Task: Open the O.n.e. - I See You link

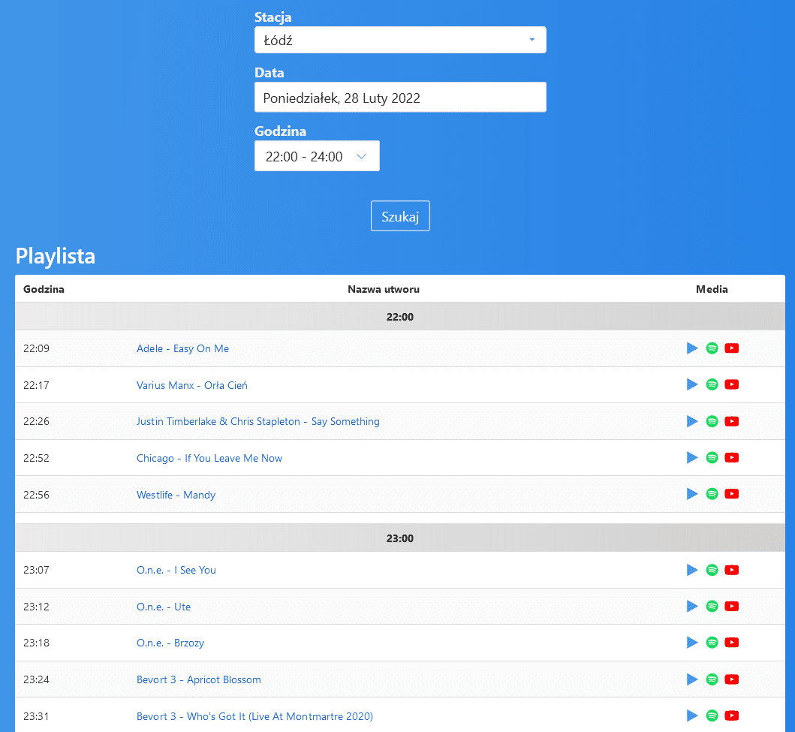Action: pyautogui.click(x=176, y=571)
